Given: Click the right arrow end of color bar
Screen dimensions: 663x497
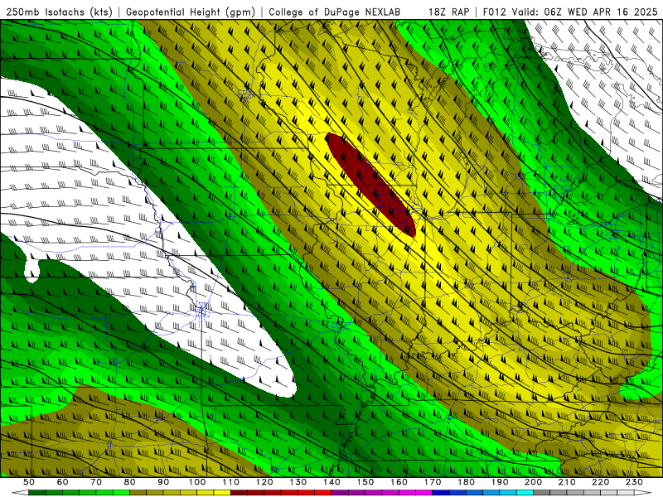Looking at the screenshot, I should [x=643, y=492].
